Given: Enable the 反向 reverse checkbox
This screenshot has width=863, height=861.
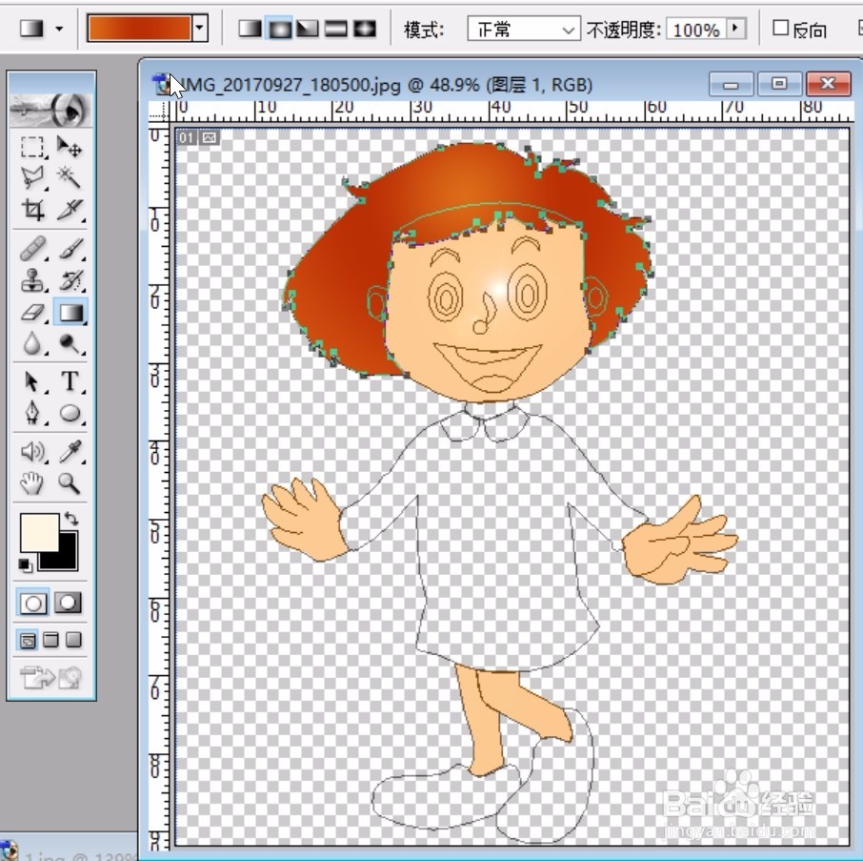Looking at the screenshot, I should click(x=780, y=28).
